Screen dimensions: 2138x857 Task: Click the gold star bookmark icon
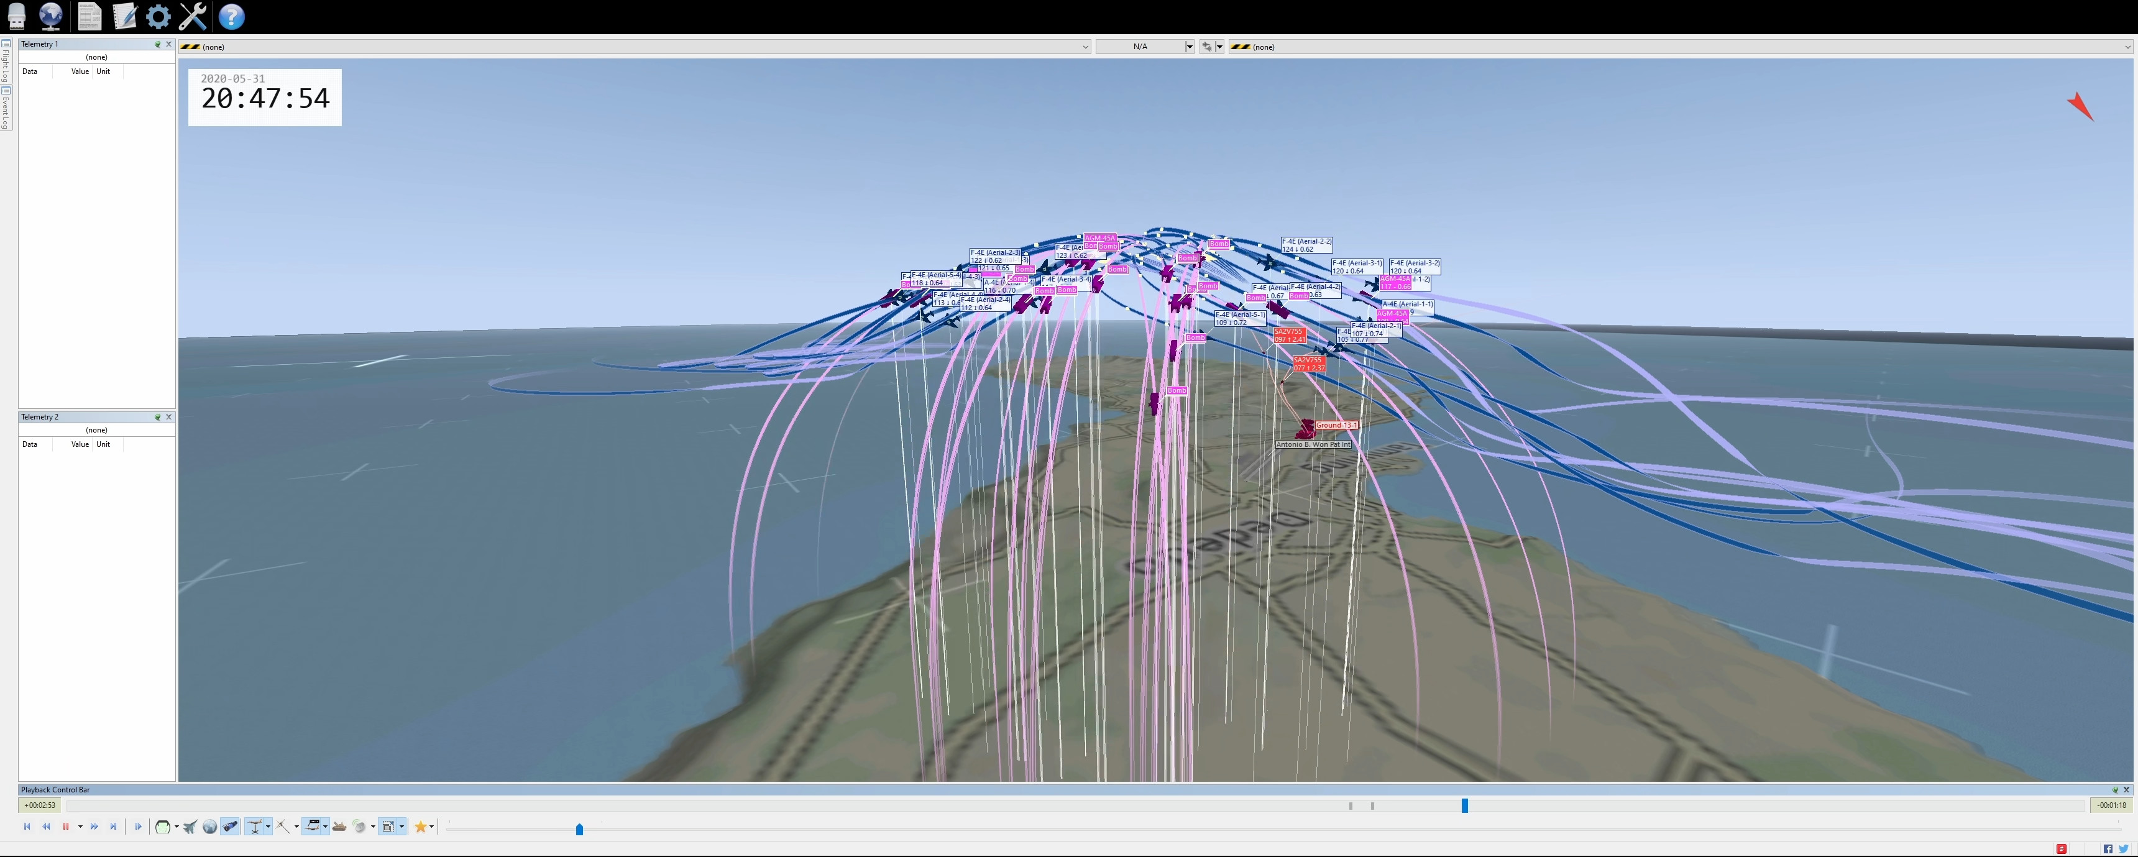421,827
